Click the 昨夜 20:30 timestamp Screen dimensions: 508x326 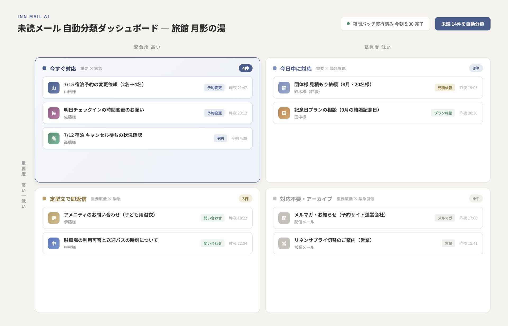tap(468, 113)
